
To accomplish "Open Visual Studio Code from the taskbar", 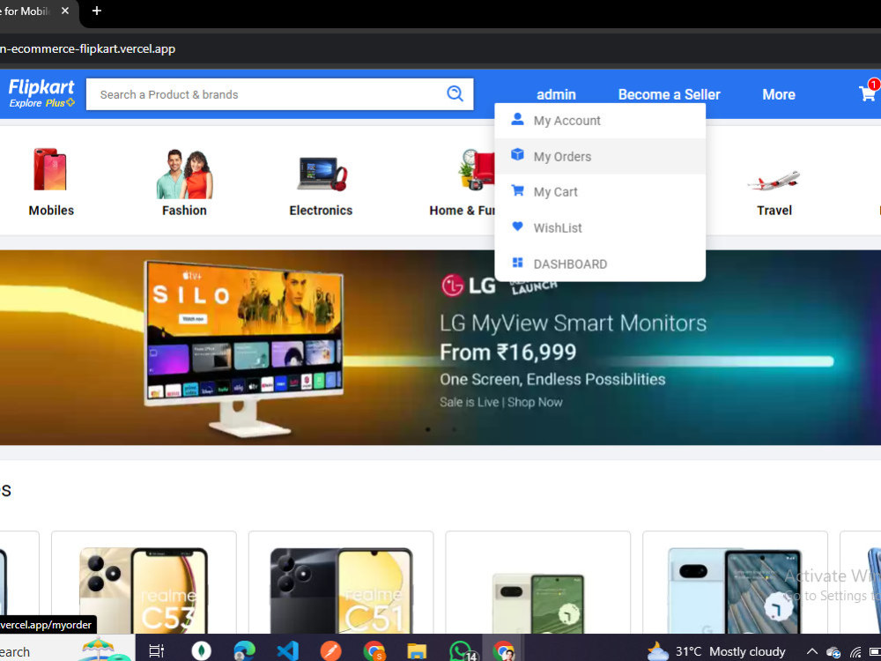I will click(288, 651).
